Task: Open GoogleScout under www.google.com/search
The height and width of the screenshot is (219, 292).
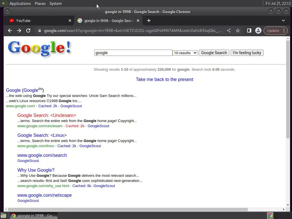Action: (x=28, y=161)
